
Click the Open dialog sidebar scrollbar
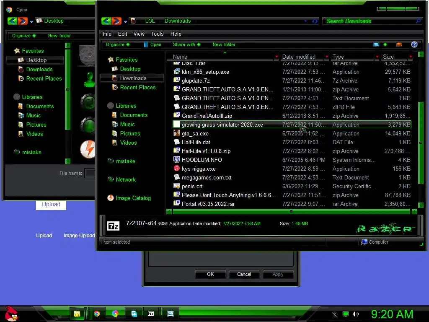pos(67,89)
